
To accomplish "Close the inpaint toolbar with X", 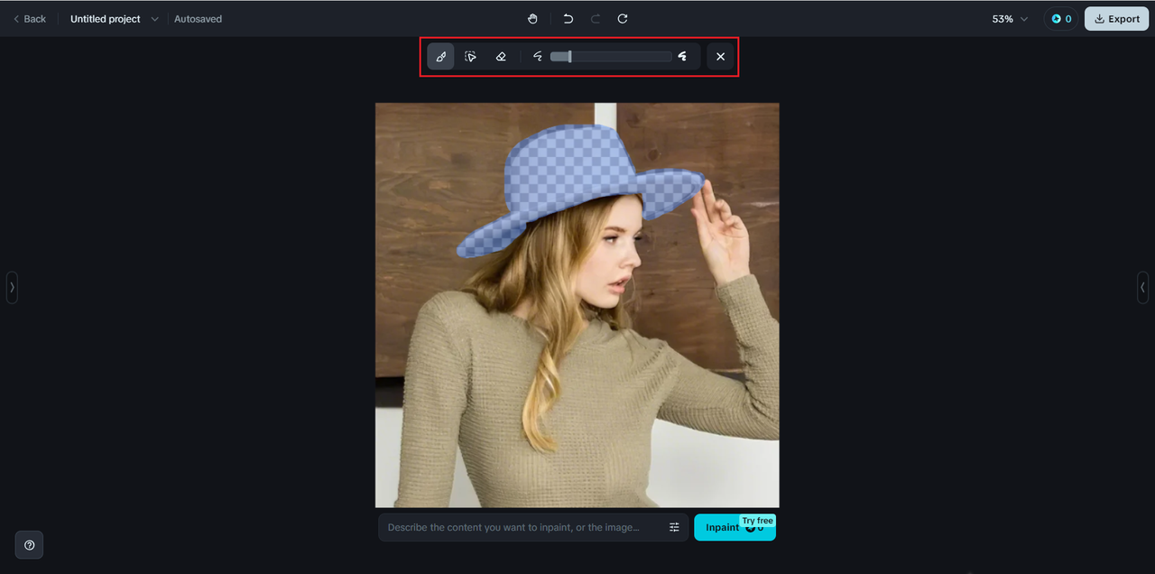I will tap(720, 56).
